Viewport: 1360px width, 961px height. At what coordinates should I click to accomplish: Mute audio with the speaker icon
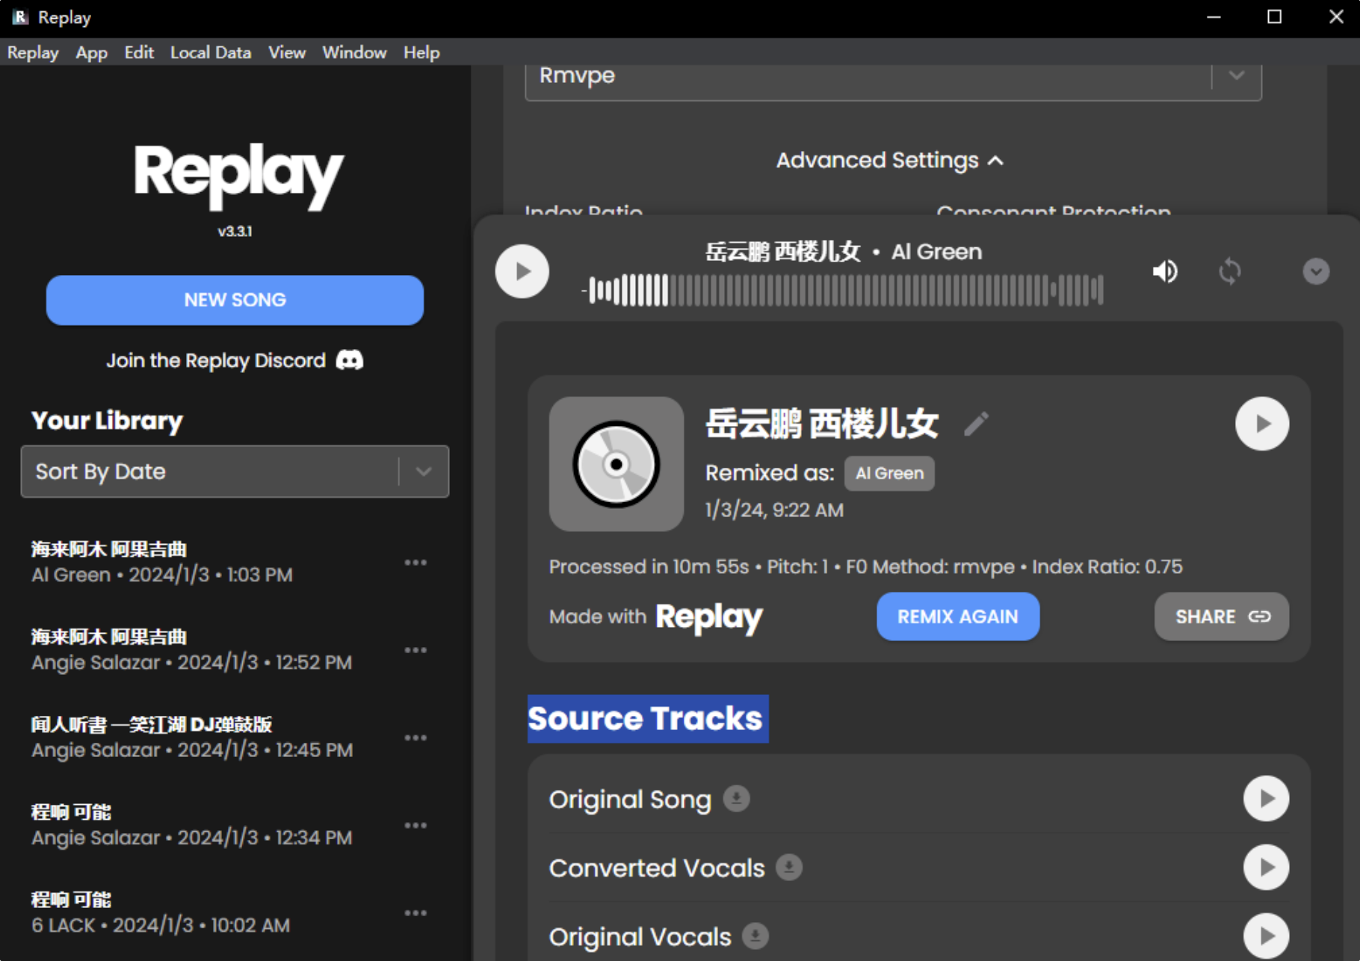(x=1164, y=271)
